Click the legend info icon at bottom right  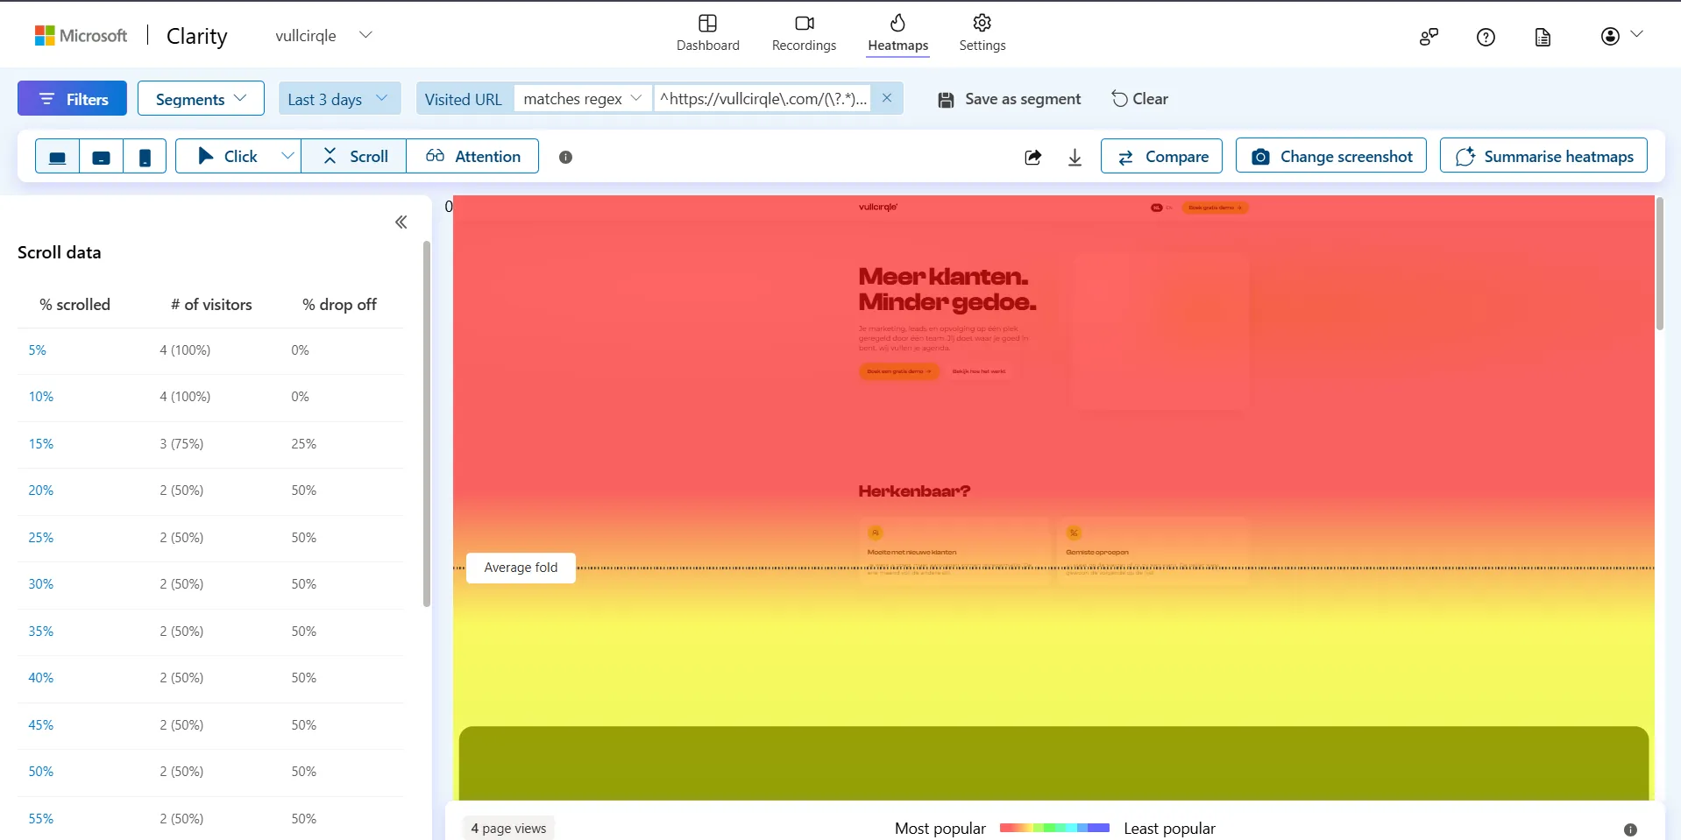1630,829
